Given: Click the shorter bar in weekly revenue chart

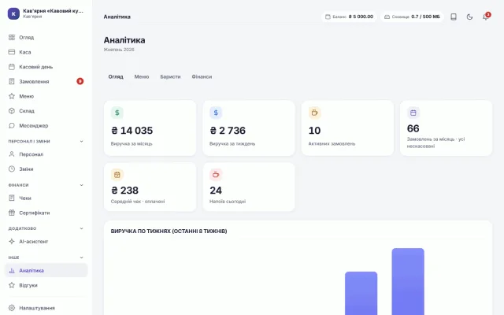Looking at the screenshot, I should coord(361,293).
